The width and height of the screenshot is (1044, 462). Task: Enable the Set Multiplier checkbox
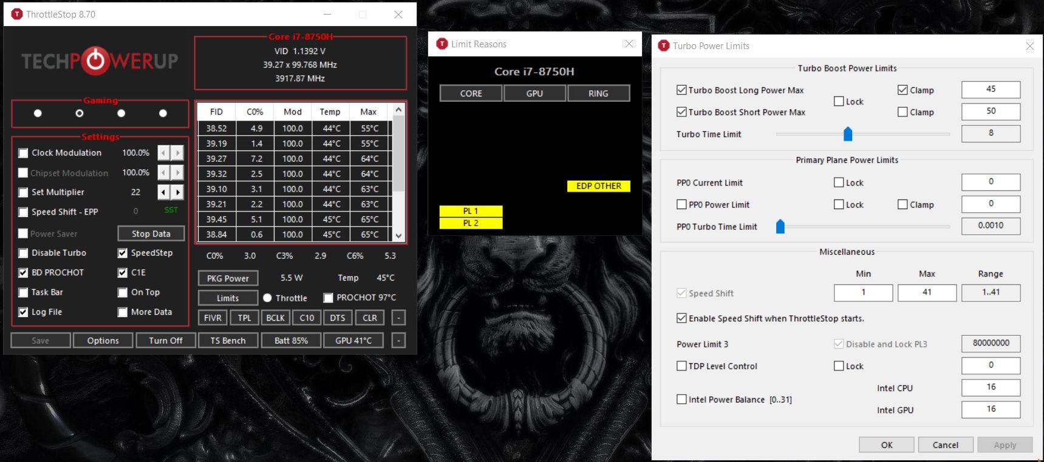(23, 192)
